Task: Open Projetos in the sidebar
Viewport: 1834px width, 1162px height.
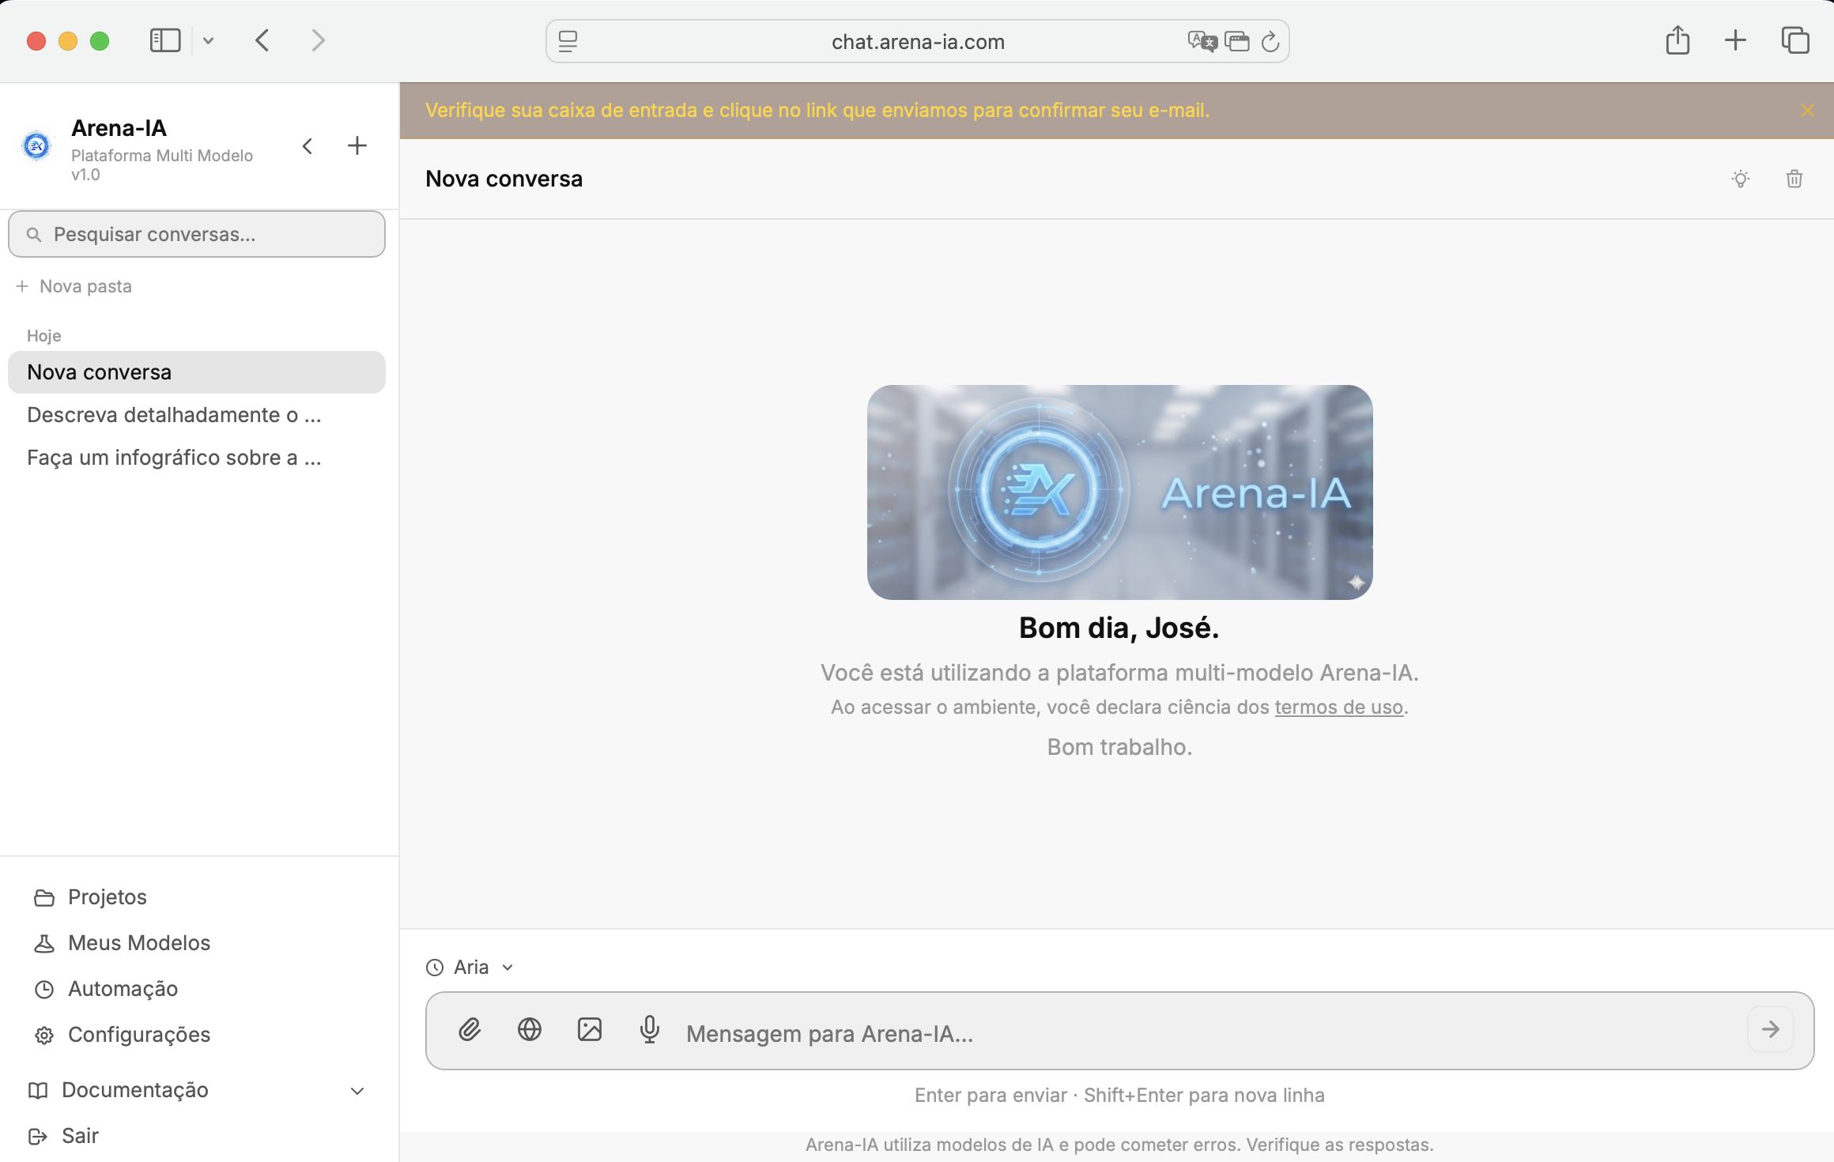Action: pos(90,897)
